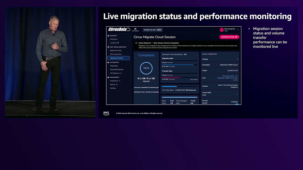Open API Reference link
Image resolution: width=303 pixels, height=170 pixels.
coord(115,73)
